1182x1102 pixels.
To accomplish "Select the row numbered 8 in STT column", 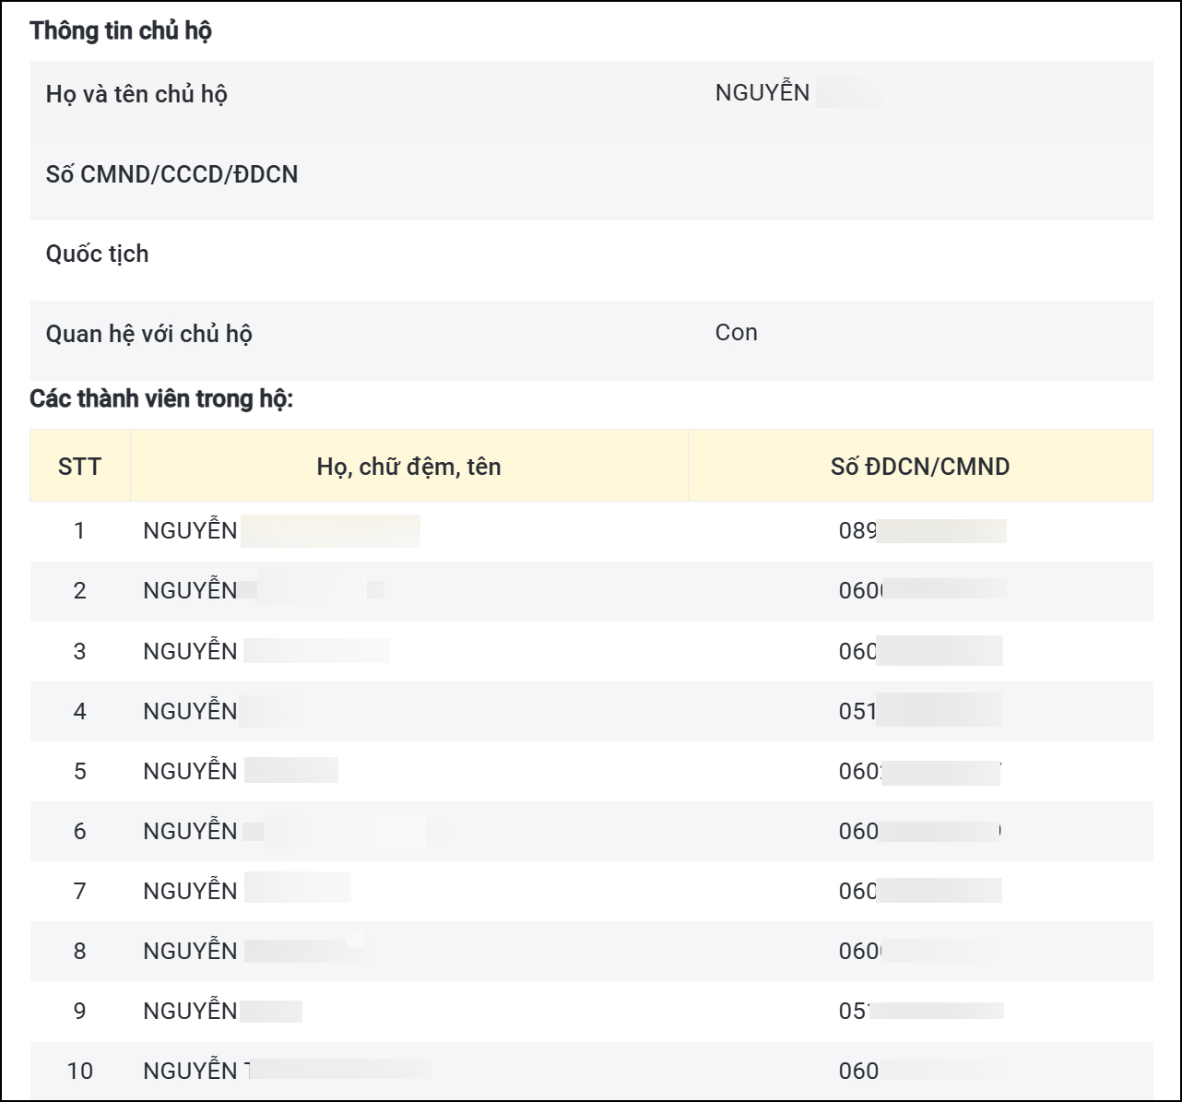I will [591, 951].
